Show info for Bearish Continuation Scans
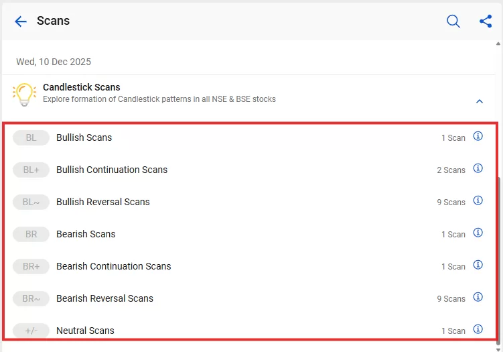The width and height of the screenshot is (503, 352). tap(478, 265)
